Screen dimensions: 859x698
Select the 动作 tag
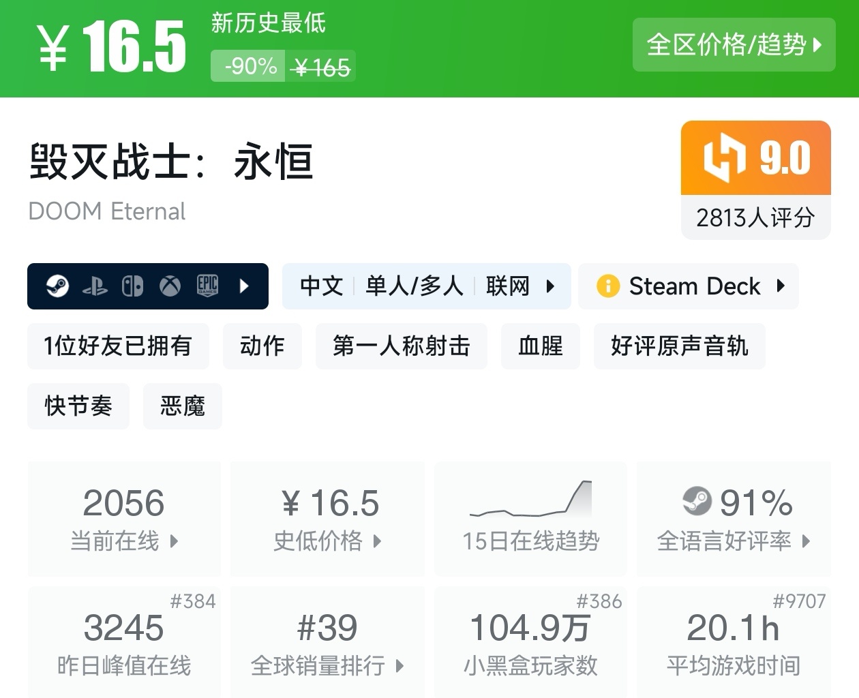262,346
